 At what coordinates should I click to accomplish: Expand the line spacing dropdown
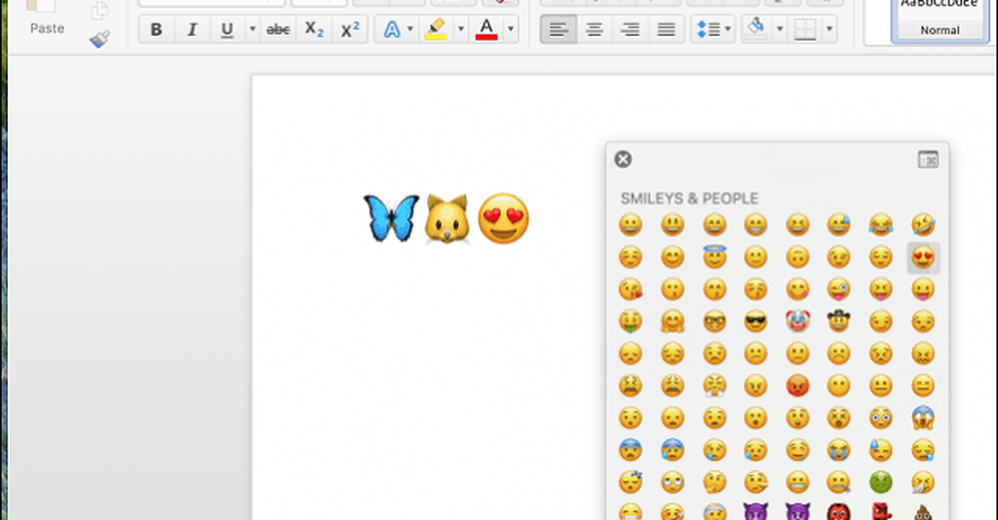727,30
